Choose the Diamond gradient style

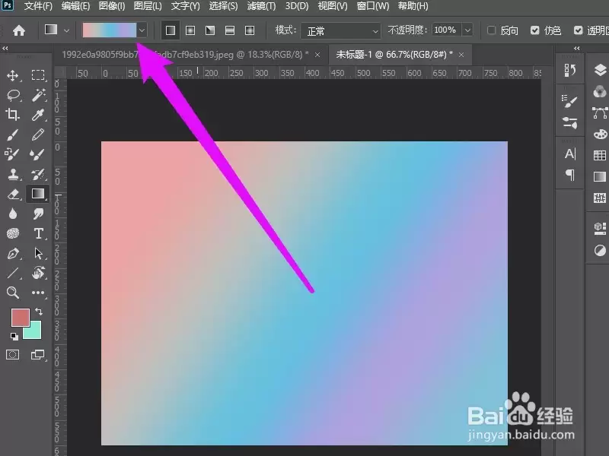coord(250,30)
